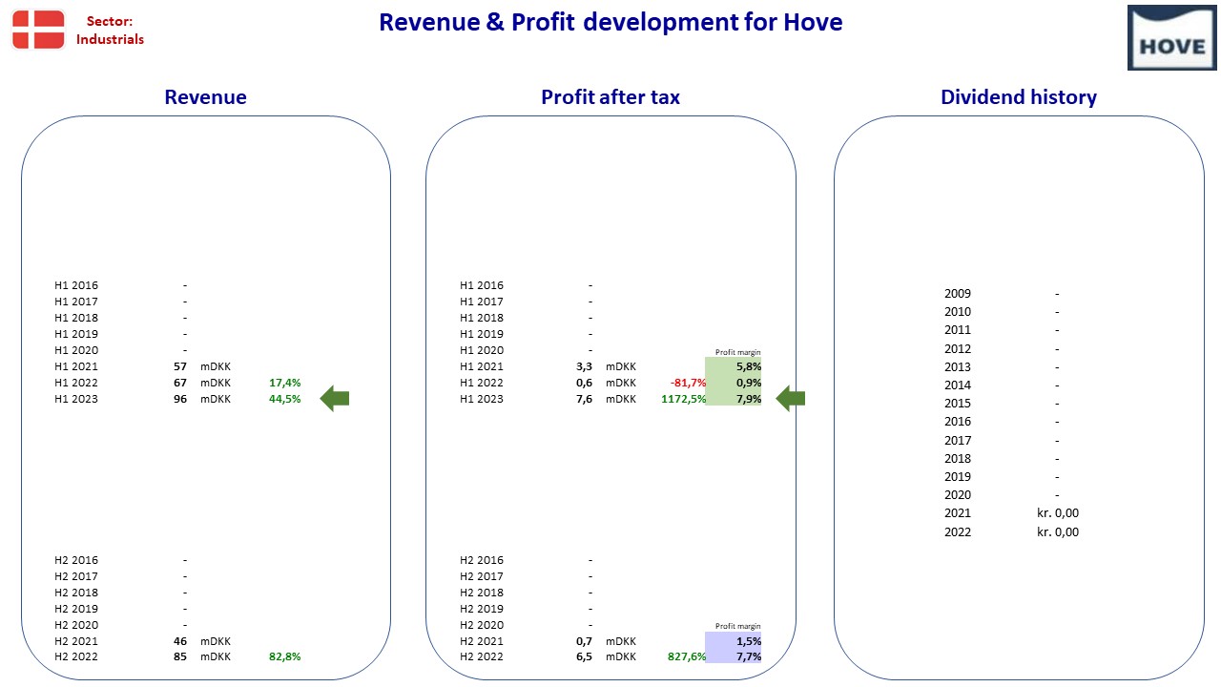1221x687 pixels.
Task: Select the 82,8% revenue growth figure
Action: pyautogui.click(x=285, y=656)
